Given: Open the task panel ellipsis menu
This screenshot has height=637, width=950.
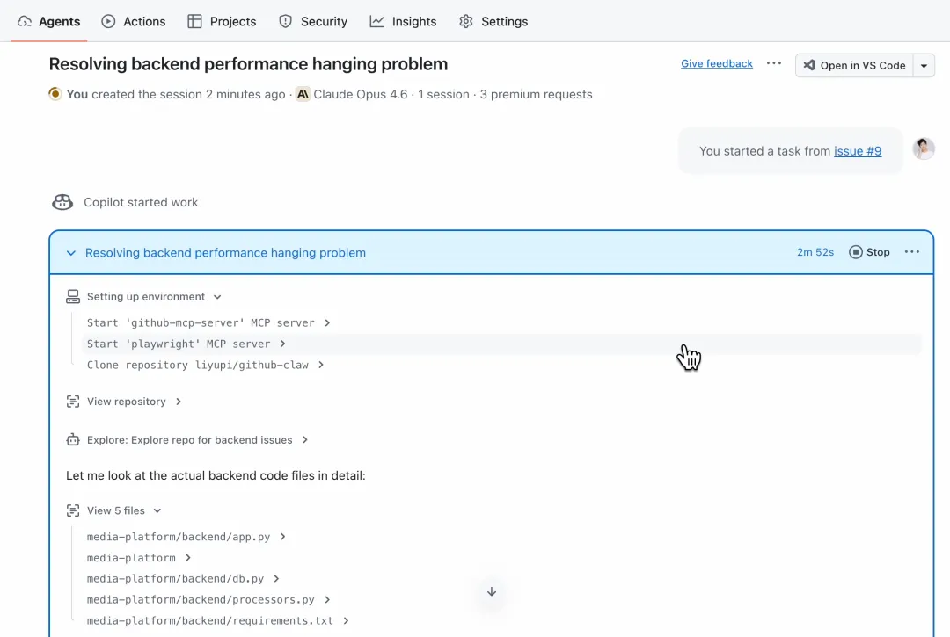Looking at the screenshot, I should click(x=912, y=252).
